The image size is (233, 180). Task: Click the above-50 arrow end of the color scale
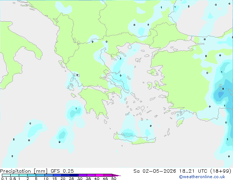(116, 175)
